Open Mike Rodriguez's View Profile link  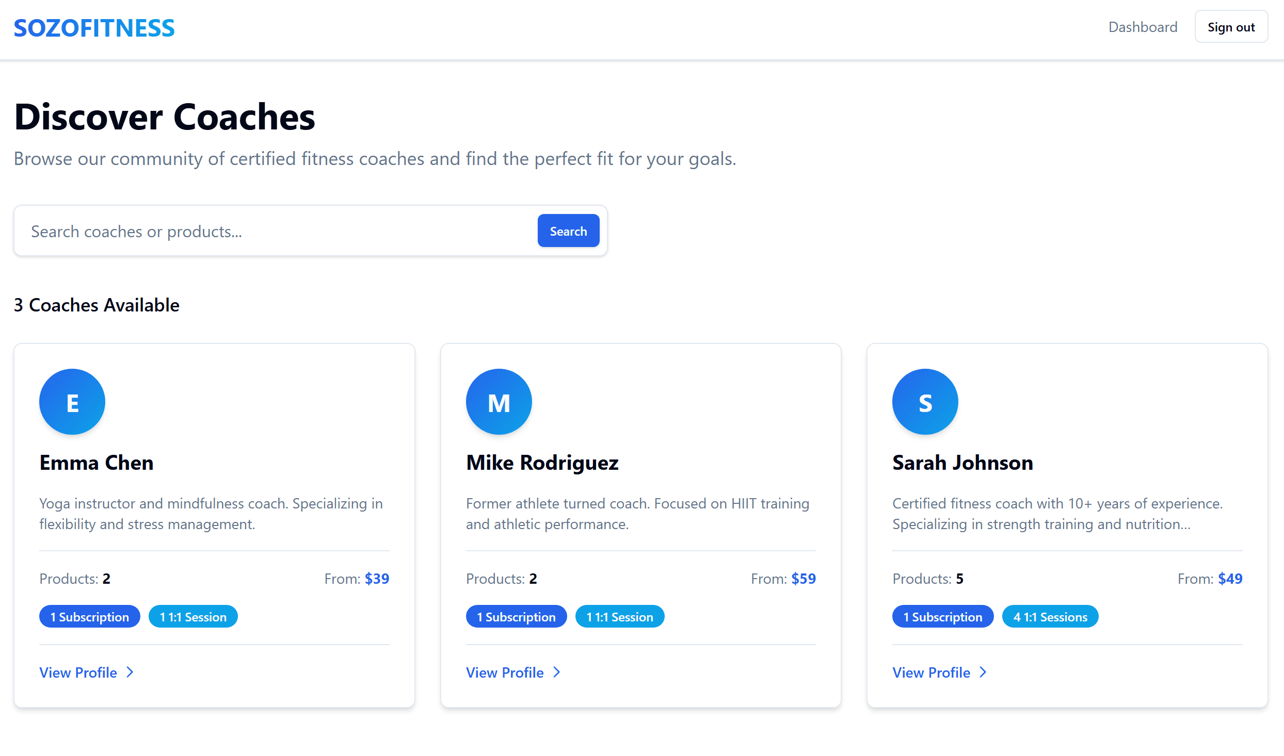coord(505,672)
